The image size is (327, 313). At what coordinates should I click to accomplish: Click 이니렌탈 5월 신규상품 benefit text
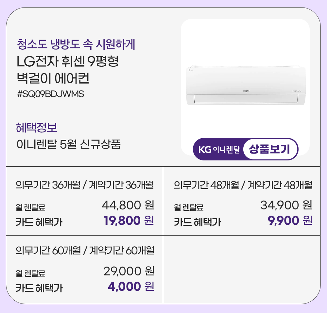pyautogui.click(x=68, y=144)
